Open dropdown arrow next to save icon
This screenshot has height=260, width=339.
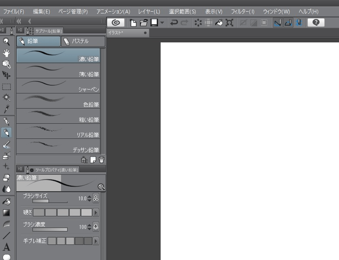click(x=162, y=23)
